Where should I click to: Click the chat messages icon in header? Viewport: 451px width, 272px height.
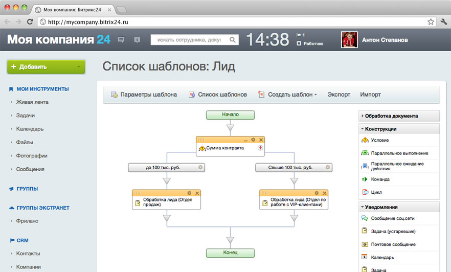[x=121, y=40]
